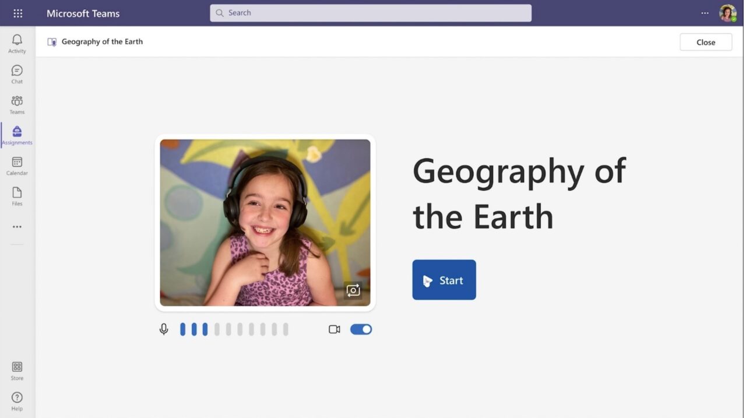Open the Activity feed
Screen dimensions: 746x418
tap(17, 42)
